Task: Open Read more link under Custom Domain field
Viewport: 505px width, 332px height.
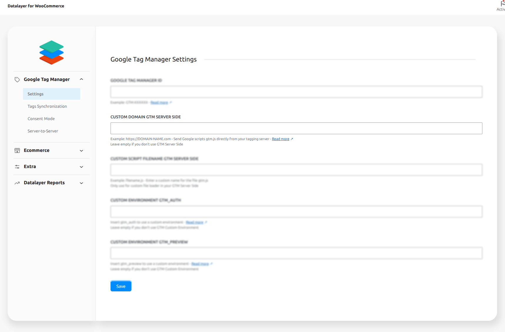Action: [x=280, y=139]
